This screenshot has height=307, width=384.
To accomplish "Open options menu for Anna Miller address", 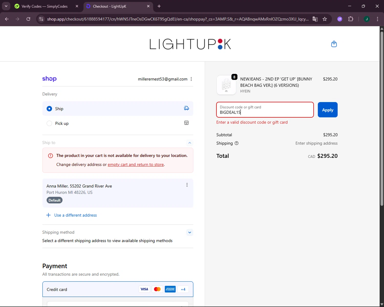I will click(x=187, y=185).
